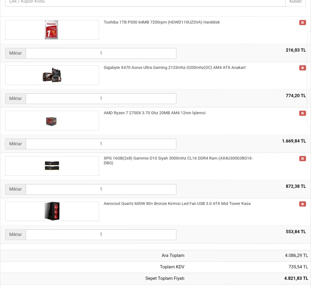
Task: Delete Aerocool Quartz case from cart
Action: click(302, 204)
